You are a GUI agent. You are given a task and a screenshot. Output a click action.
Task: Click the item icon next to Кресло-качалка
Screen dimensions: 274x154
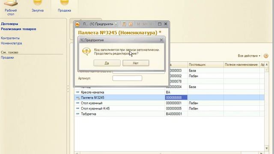point(77,92)
